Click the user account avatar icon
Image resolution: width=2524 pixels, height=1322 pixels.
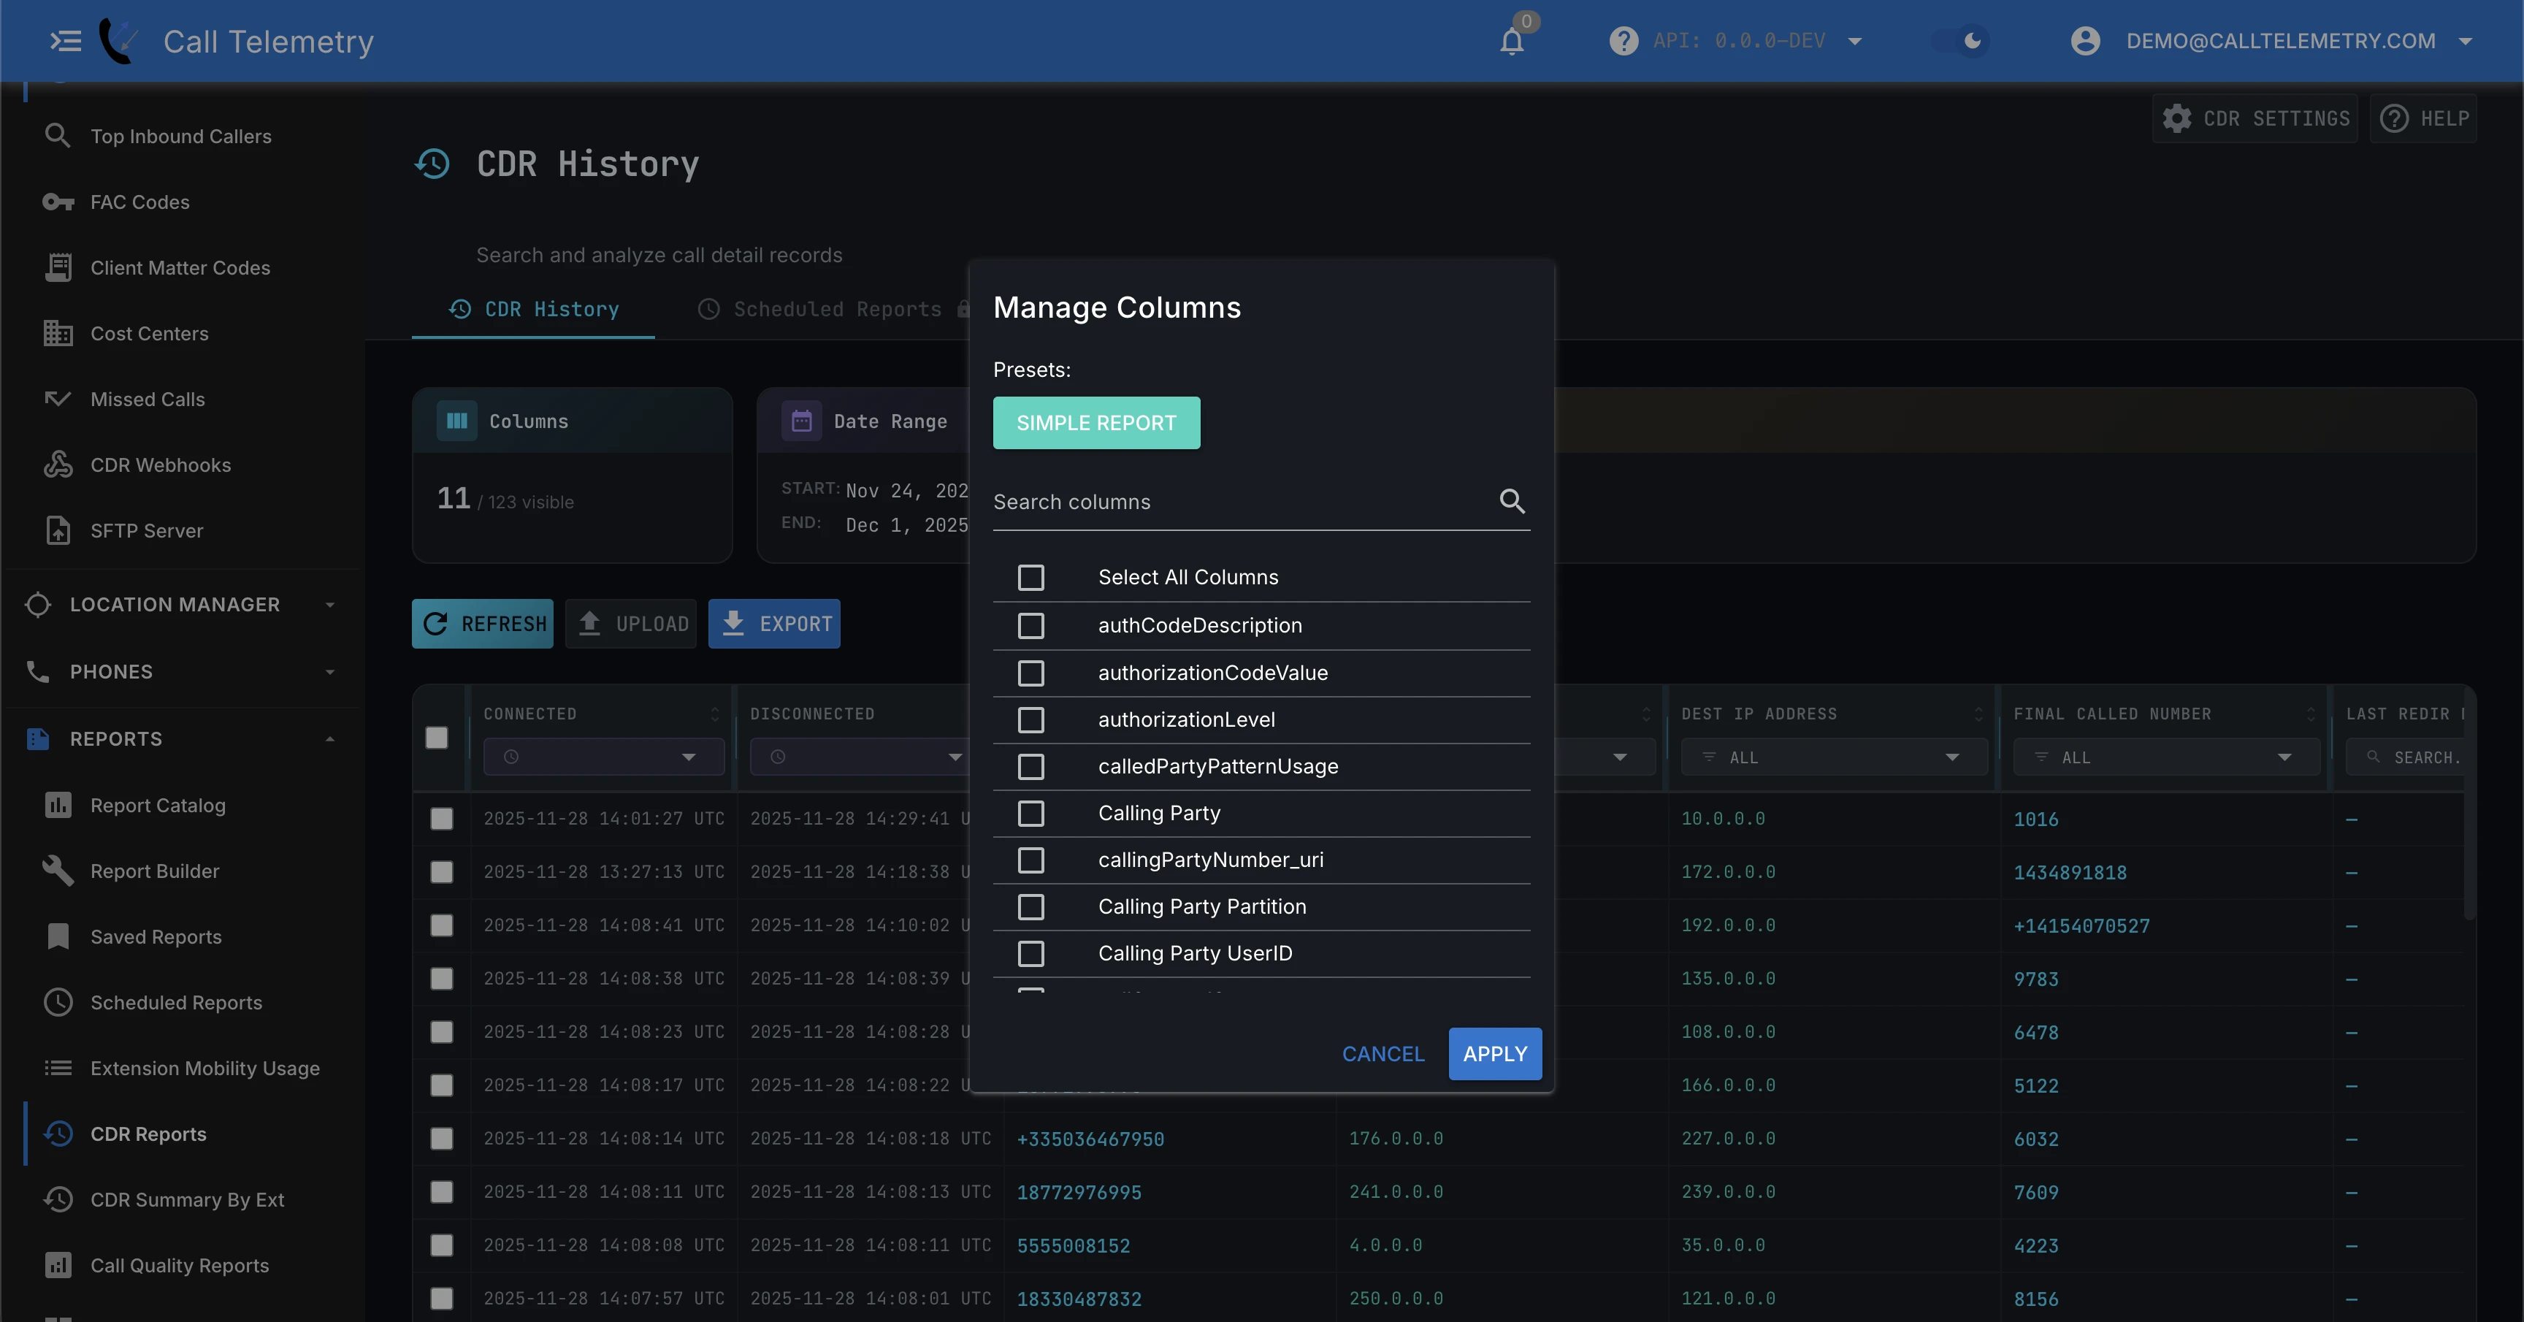click(2085, 41)
